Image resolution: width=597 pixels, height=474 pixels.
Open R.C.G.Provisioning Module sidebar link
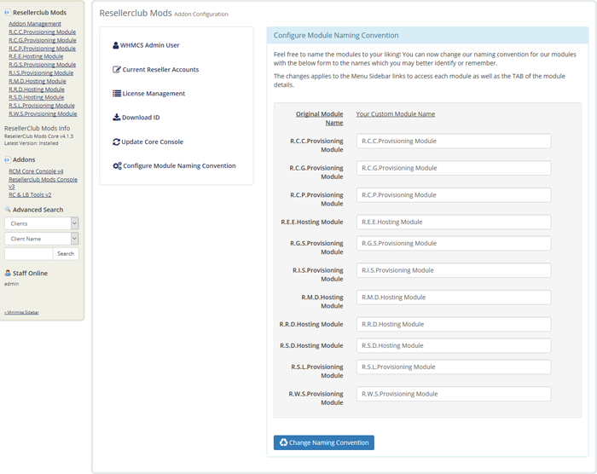pos(43,40)
